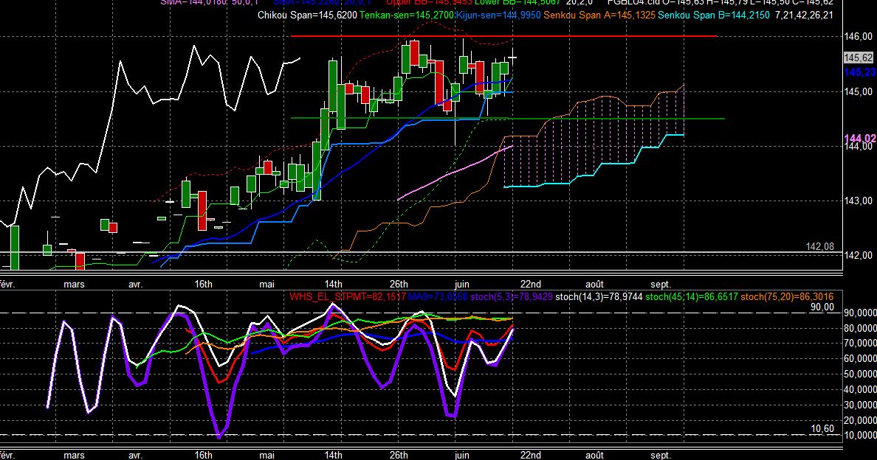The width and height of the screenshot is (877, 460).
Task: Click 'sept.' on the price chart date axis
Action: (x=661, y=284)
